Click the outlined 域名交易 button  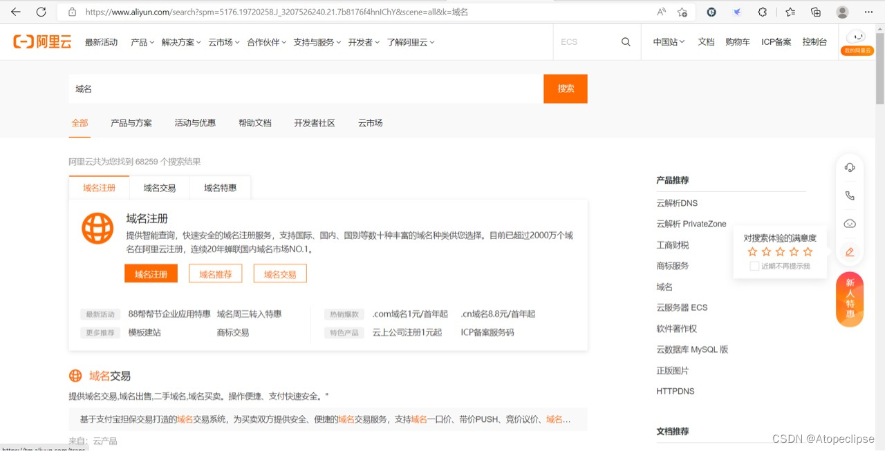pos(280,274)
